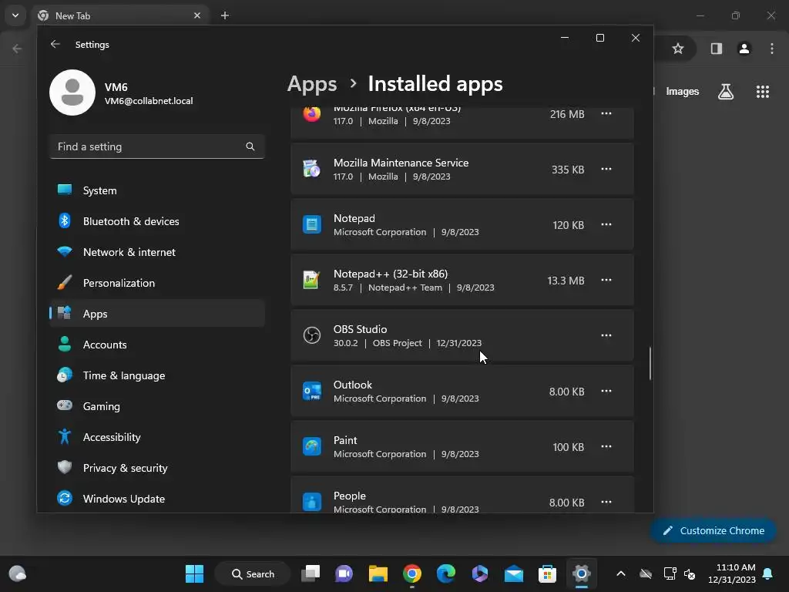Open Accessibility settings
The image size is (789, 592).
coord(157,437)
